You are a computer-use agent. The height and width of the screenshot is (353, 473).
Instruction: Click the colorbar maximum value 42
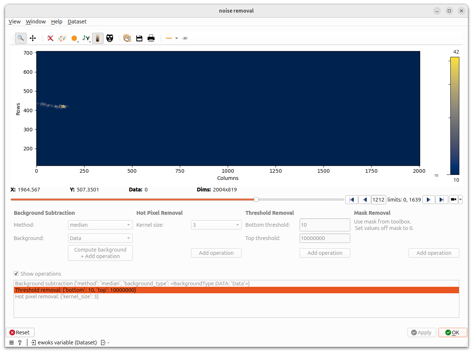click(x=456, y=52)
